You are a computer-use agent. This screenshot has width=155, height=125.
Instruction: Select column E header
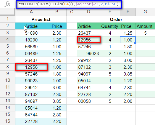(x=110, y=12)
